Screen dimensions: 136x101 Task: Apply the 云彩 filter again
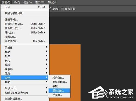25,7
